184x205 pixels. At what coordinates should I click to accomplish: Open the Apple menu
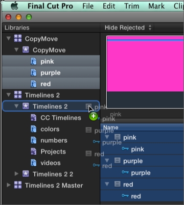(14, 6)
